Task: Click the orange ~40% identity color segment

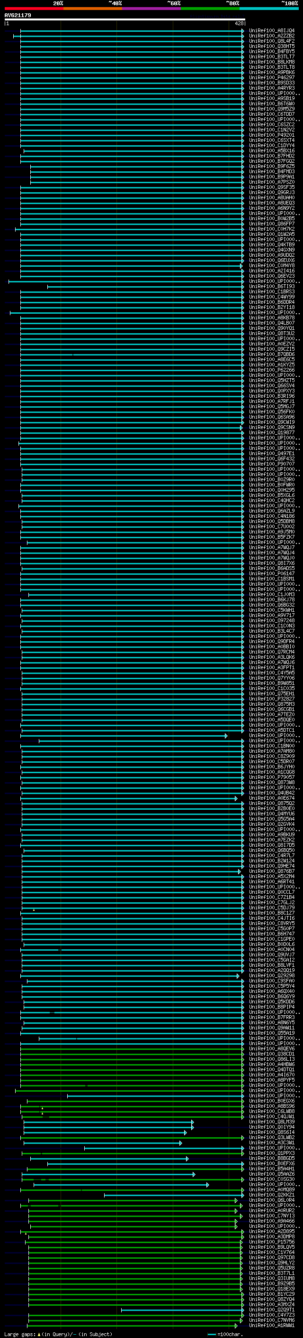Action: [93, 9]
